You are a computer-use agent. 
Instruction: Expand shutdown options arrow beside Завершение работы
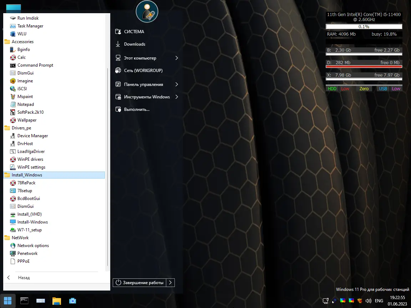(171, 283)
